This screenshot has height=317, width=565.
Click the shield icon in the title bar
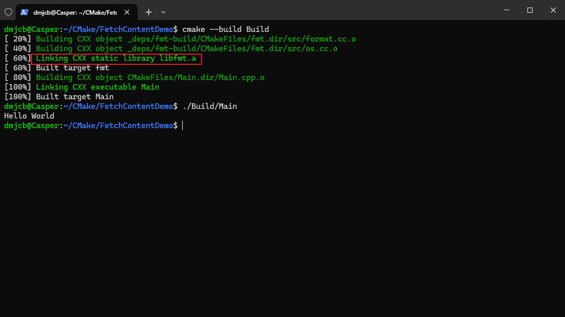(8, 12)
